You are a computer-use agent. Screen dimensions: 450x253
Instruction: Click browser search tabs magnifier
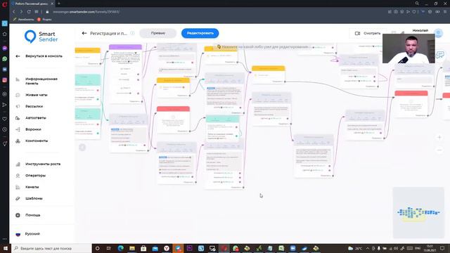[x=417, y=4]
